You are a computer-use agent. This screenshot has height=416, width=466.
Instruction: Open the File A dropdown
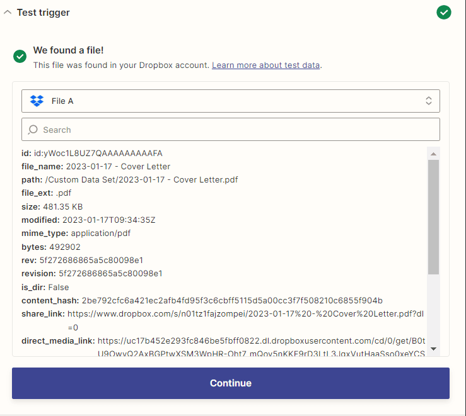[230, 101]
